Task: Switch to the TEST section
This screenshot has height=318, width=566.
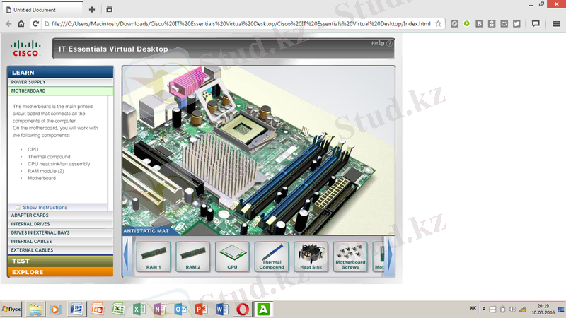Action: point(60,261)
